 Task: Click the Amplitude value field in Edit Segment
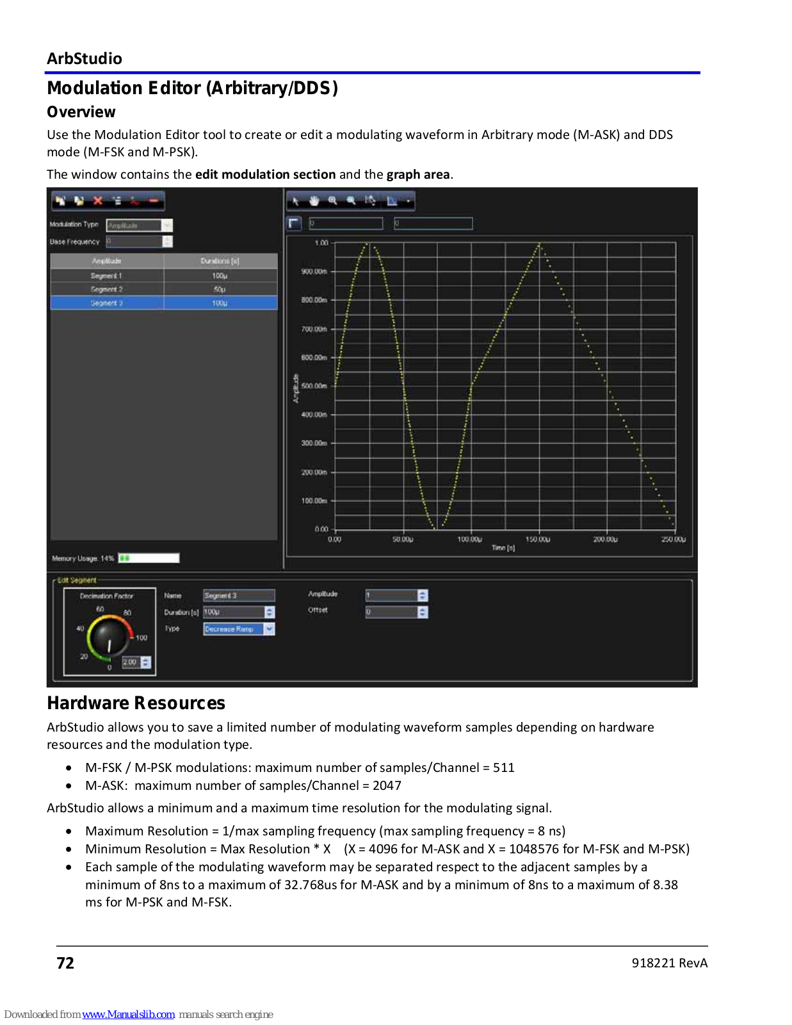pos(391,596)
